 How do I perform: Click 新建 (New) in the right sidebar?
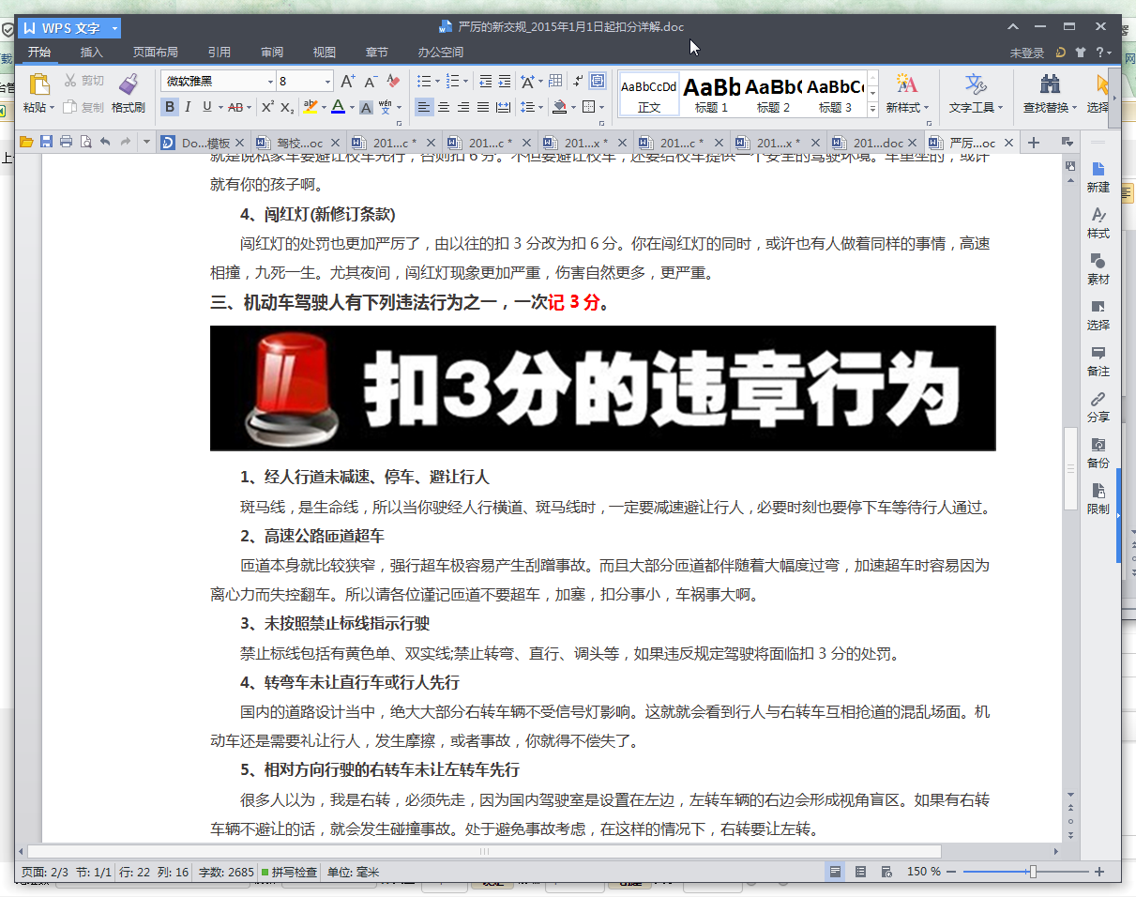1098,176
